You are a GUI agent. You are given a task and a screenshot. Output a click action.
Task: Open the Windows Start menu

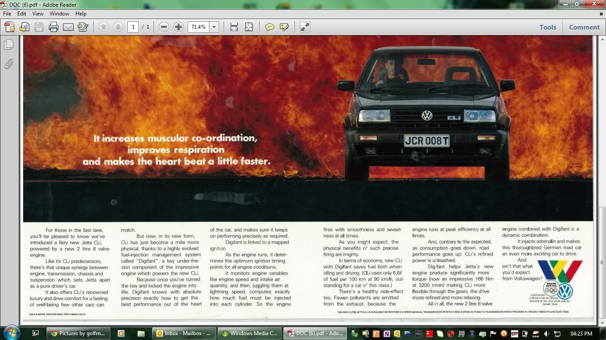[x=12, y=333]
